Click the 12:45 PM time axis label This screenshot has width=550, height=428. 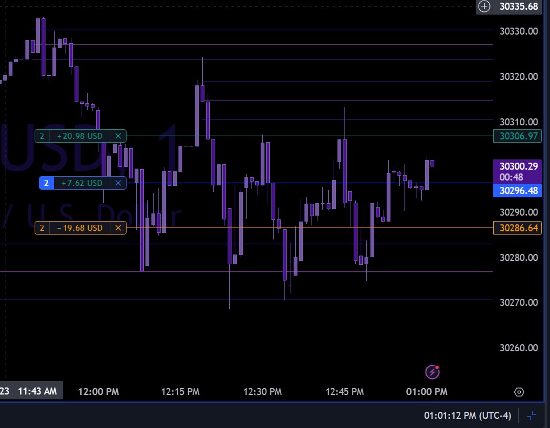[345, 392]
